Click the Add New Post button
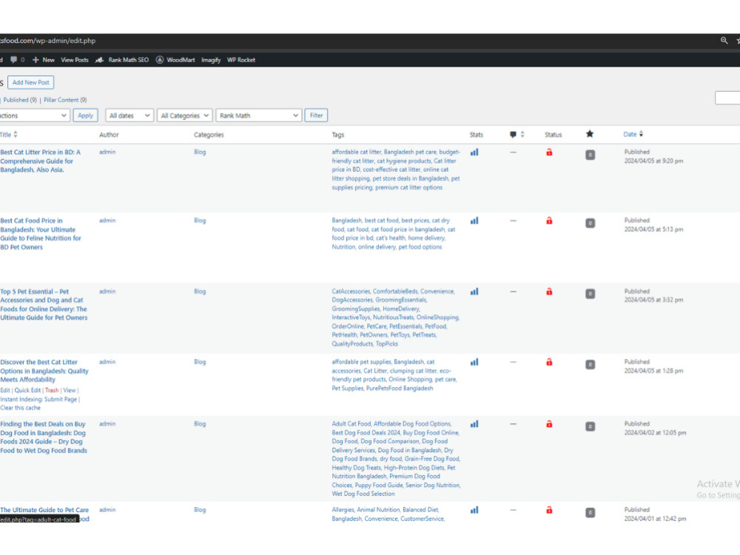Image resolution: width=740 pixels, height=555 pixels. tap(30, 82)
